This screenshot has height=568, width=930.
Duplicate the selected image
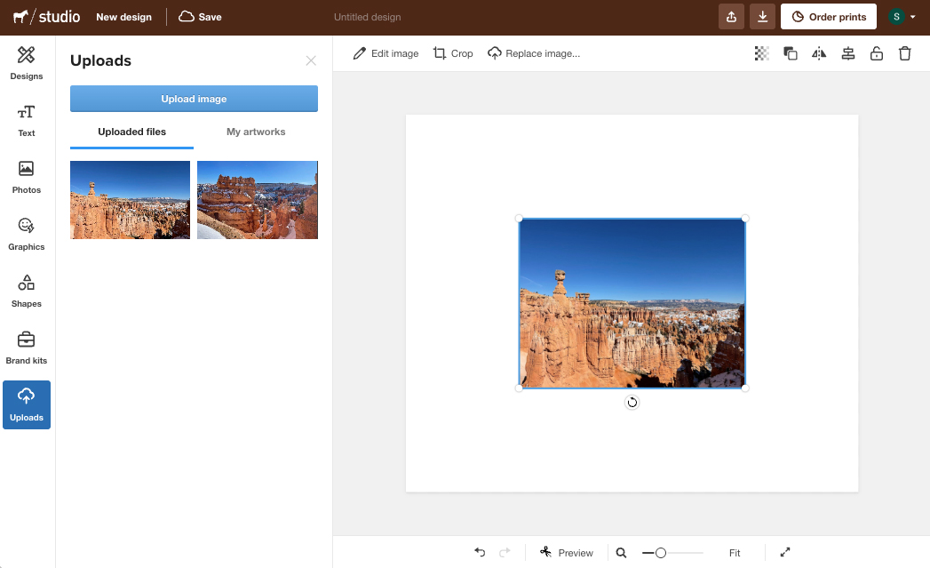tap(790, 53)
